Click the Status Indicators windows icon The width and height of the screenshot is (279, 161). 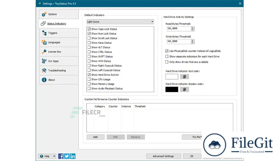[x=43, y=24]
